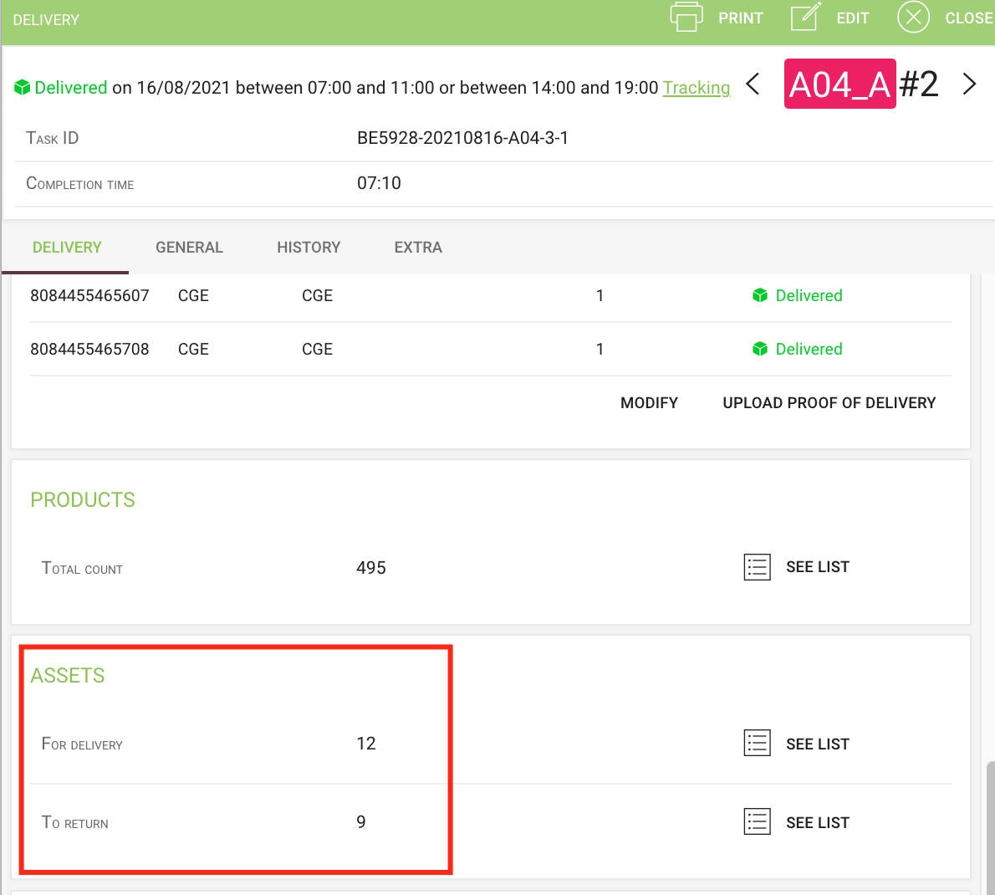Click MODIFY button
The width and height of the screenshot is (995, 895).
pos(649,403)
